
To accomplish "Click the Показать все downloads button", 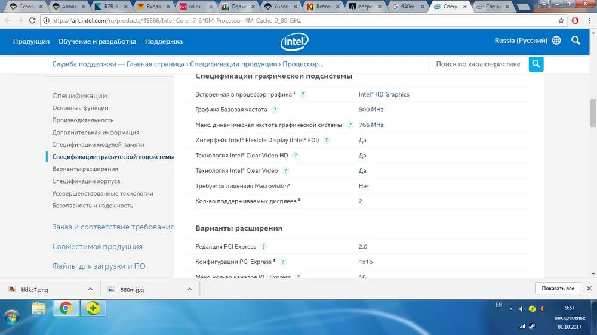I will coord(558,289).
